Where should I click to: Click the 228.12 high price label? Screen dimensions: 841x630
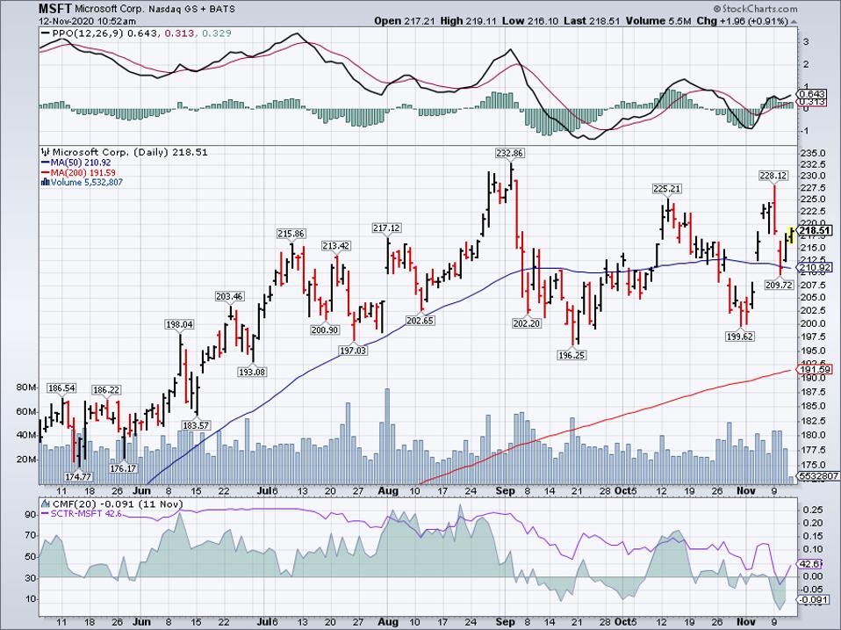point(773,175)
